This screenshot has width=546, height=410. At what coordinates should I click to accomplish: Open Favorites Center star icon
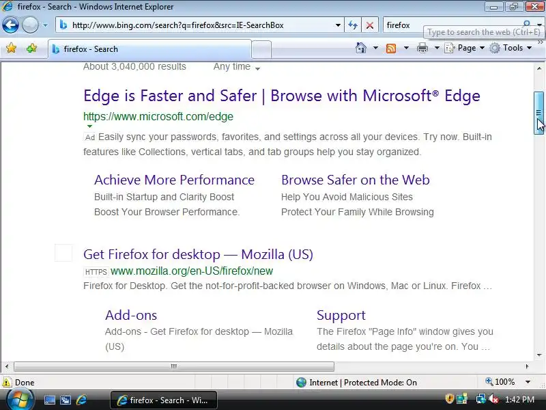coord(11,48)
